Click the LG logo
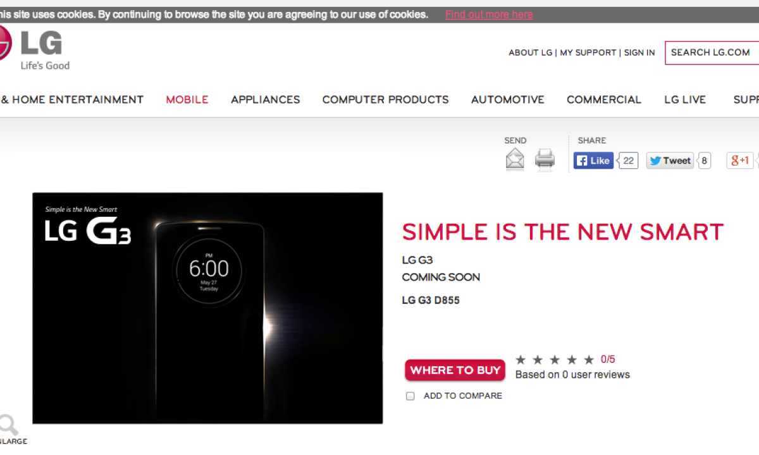The image size is (759, 455). pos(32,48)
